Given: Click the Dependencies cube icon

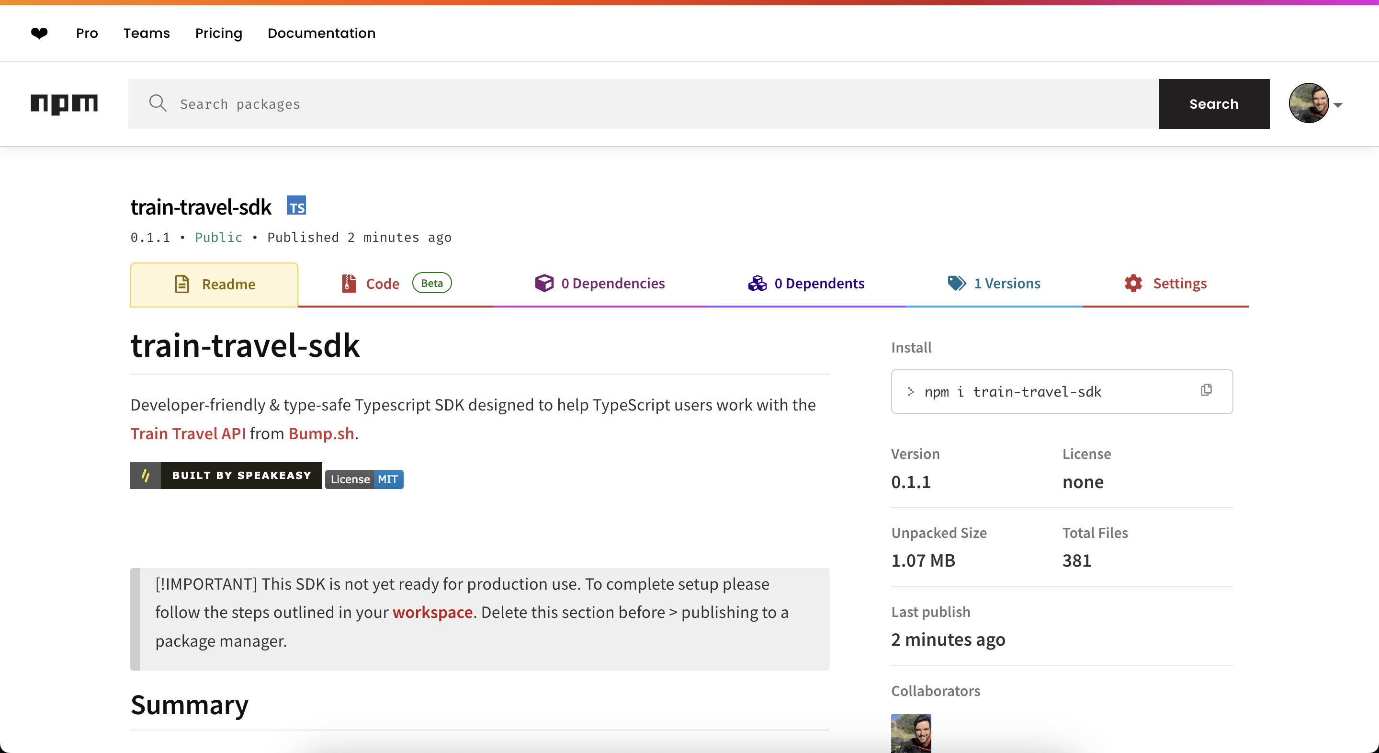Looking at the screenshot, I should tap(544, 283).
